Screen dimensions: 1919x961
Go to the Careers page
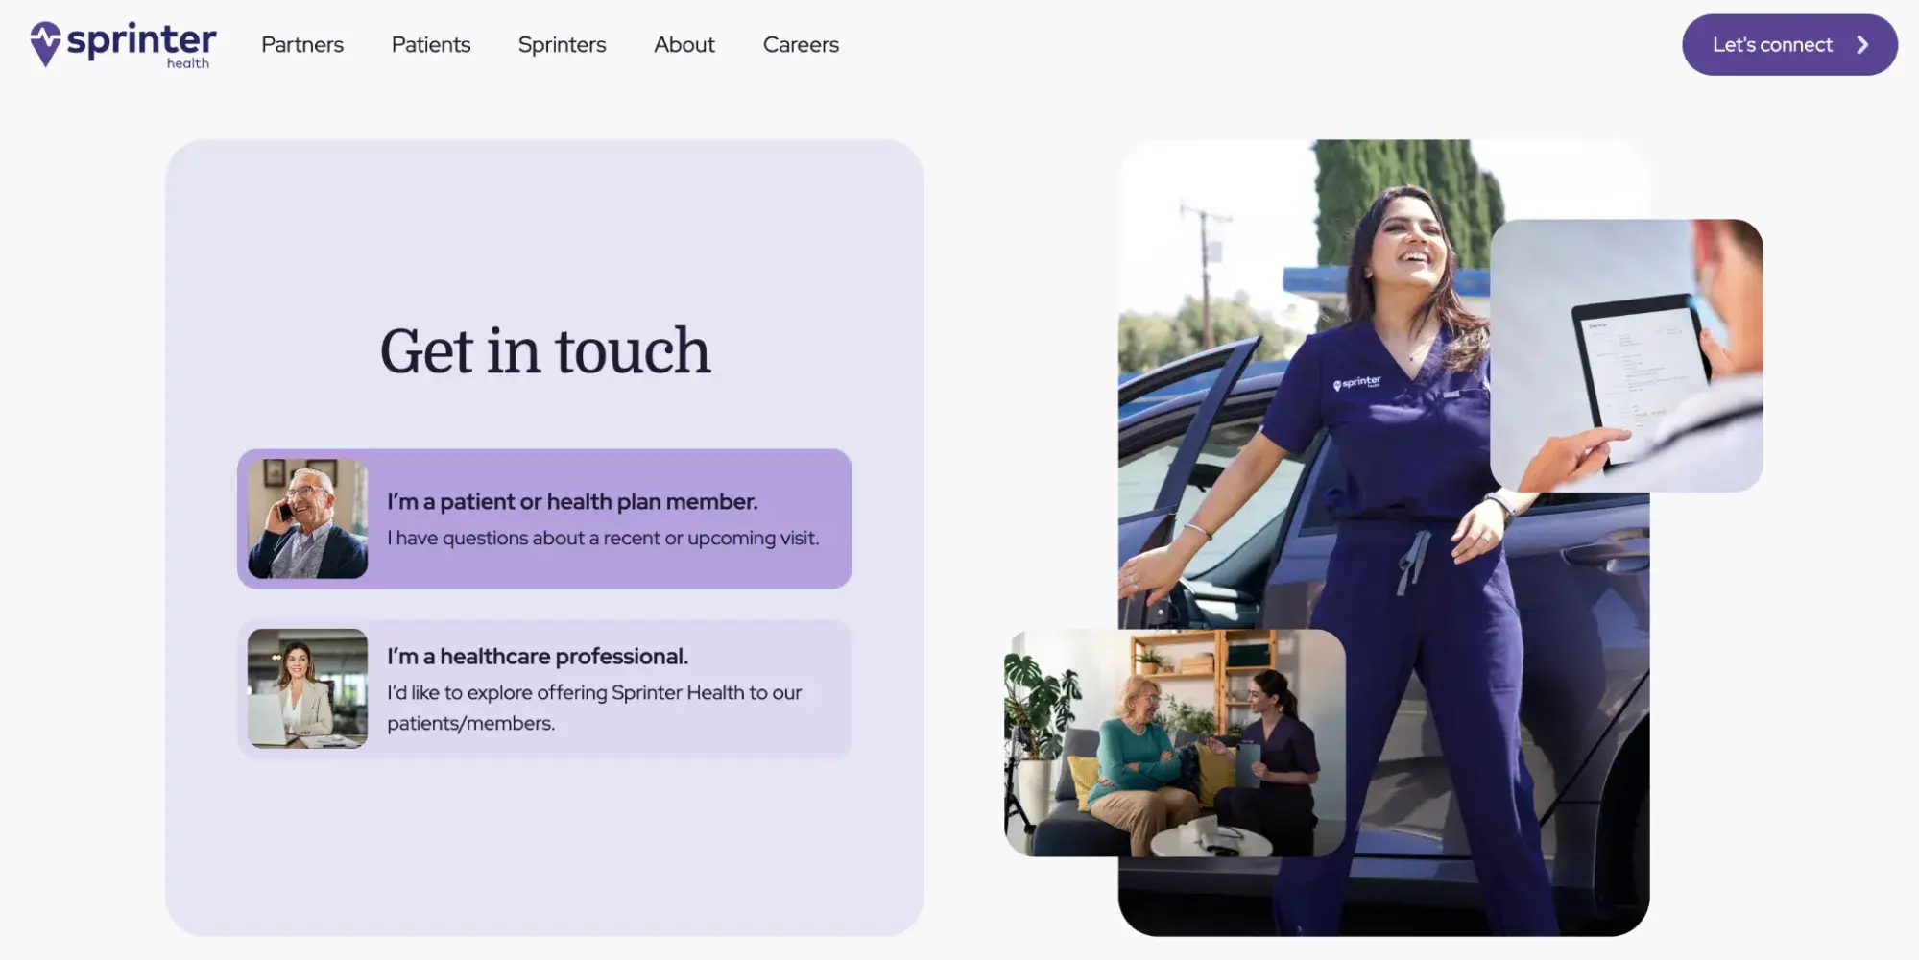click(x=801, y=44)
